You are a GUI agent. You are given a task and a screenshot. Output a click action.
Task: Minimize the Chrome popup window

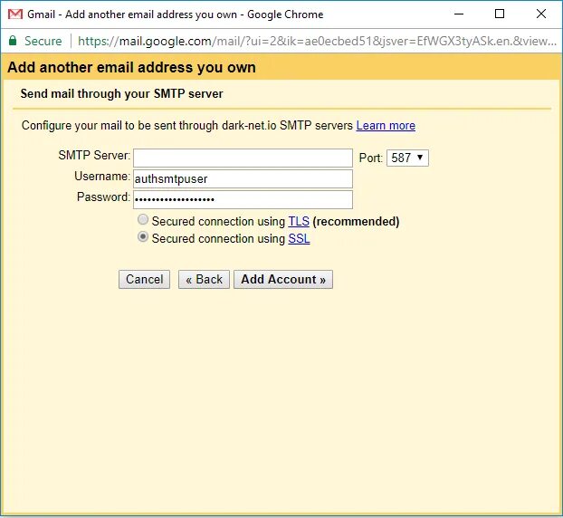pos(459,14)
